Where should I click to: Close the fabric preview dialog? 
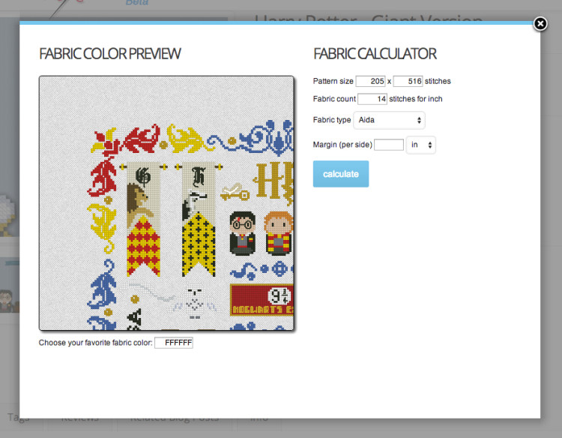click(x=540, y=24)
